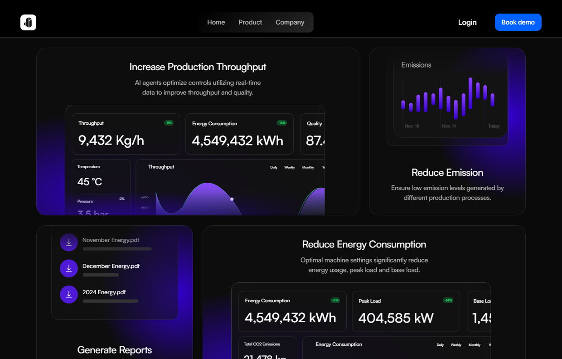Image resolution: width=562 pixels, height=359 pixels.
Task: Click the data point on Throughput curve
Action: pyautogui.click(x=232, y=199)
